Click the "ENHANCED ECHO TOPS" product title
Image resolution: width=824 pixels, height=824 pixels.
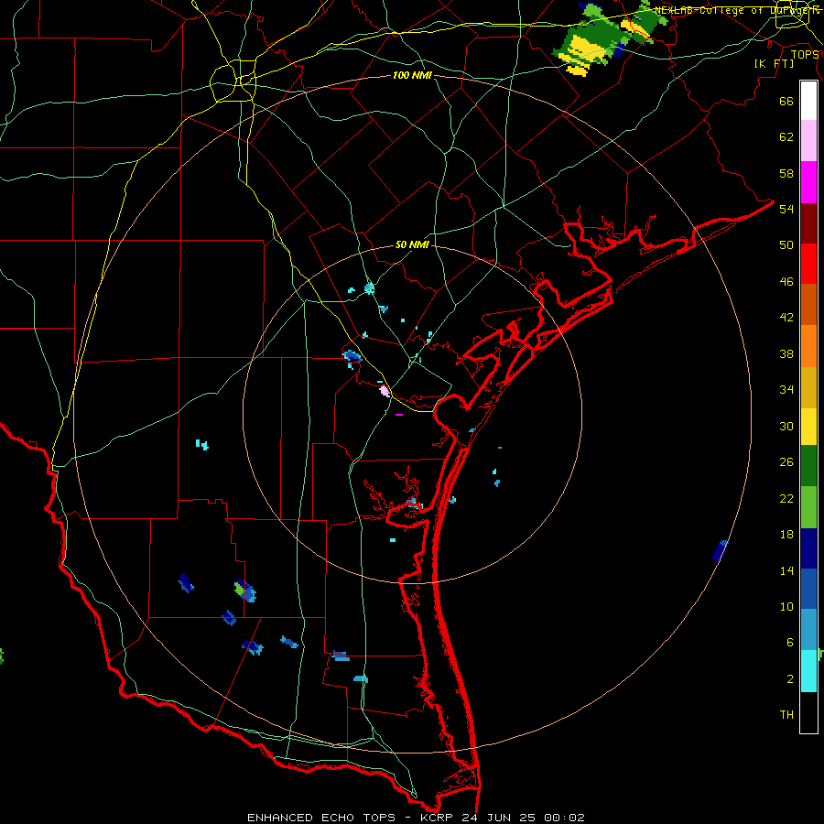(x=321, y=818)
